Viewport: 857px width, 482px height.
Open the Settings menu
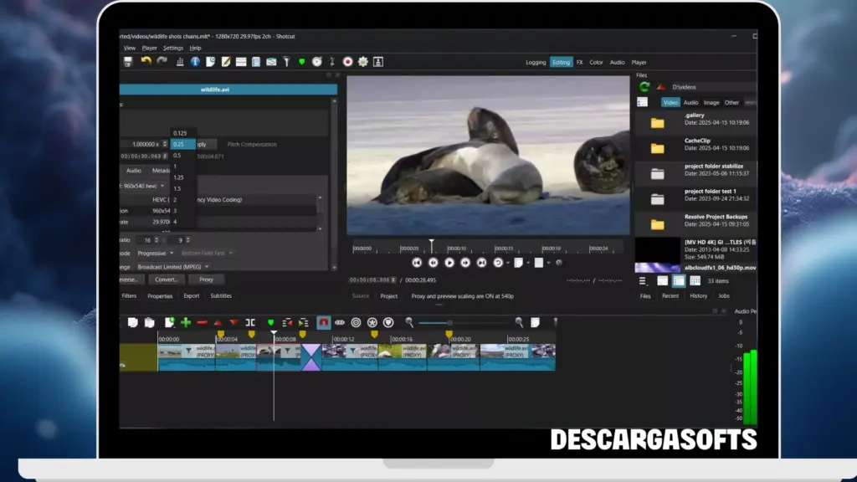[x=173, y=49]
